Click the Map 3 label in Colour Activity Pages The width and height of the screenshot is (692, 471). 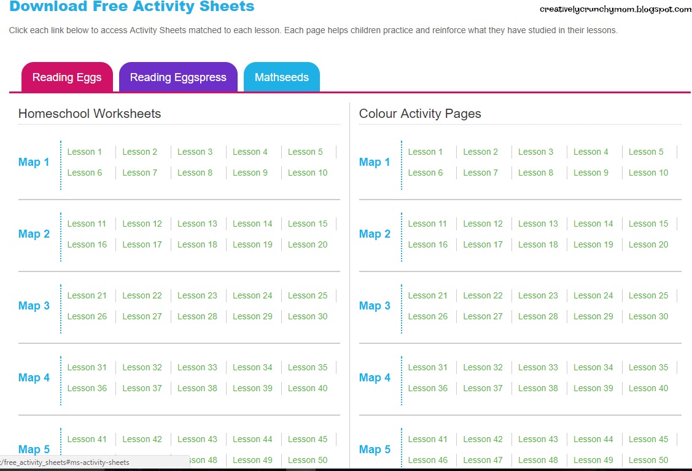click(375, 306)
